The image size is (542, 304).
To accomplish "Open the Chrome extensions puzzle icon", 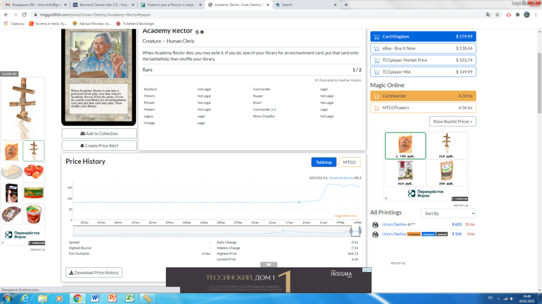I will 518,15.
